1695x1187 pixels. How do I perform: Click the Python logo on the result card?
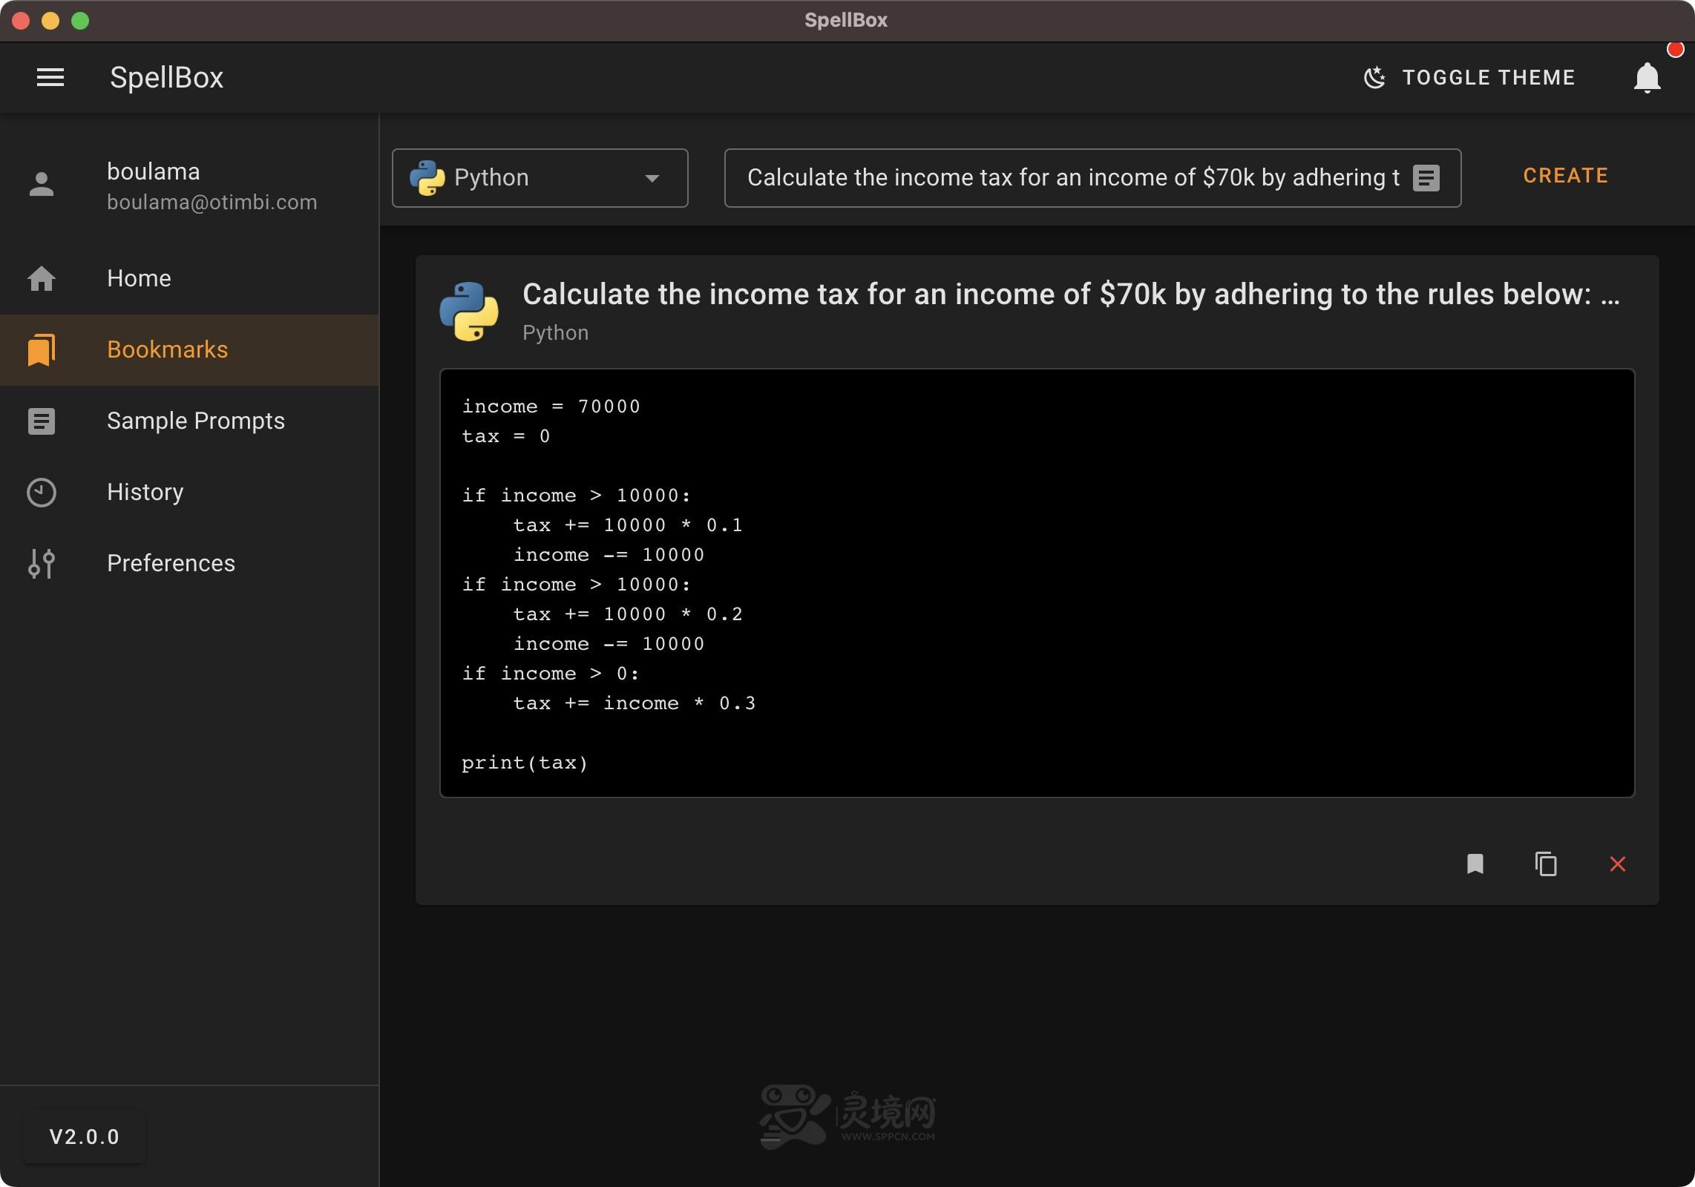(469, 312)
